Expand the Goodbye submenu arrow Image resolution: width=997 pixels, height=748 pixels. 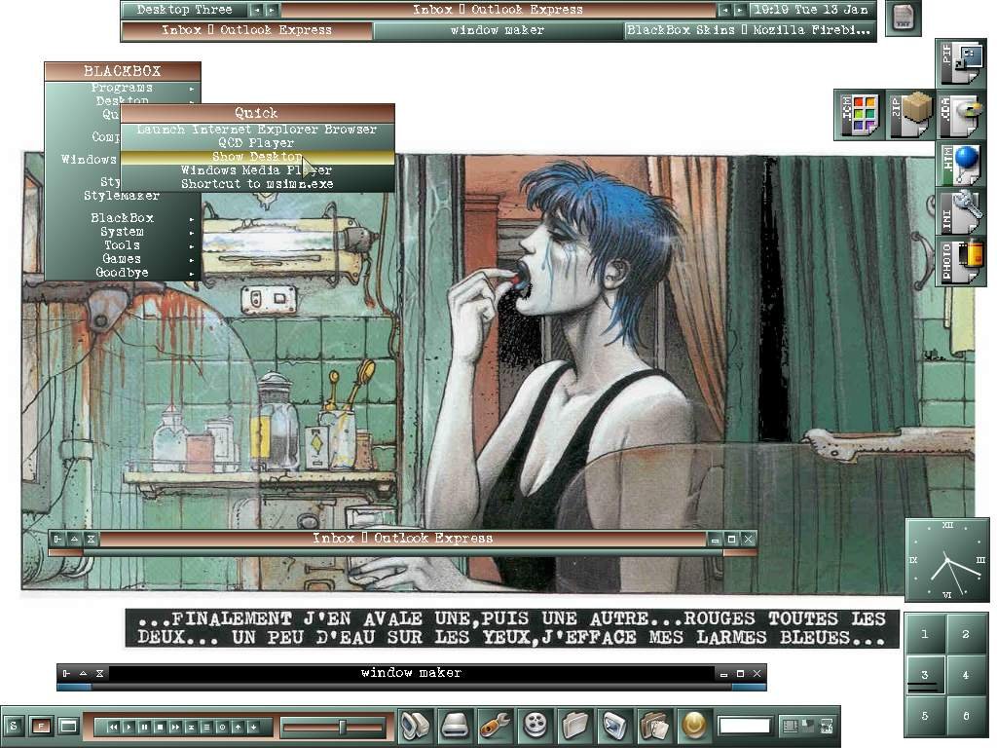click(192, 274)
